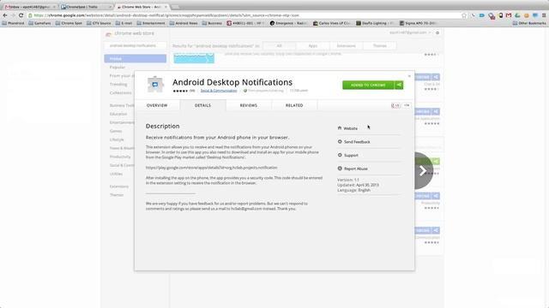This screenshot has width=549, height=308.
Task: Filter results by All
Action: coord(279,45)
